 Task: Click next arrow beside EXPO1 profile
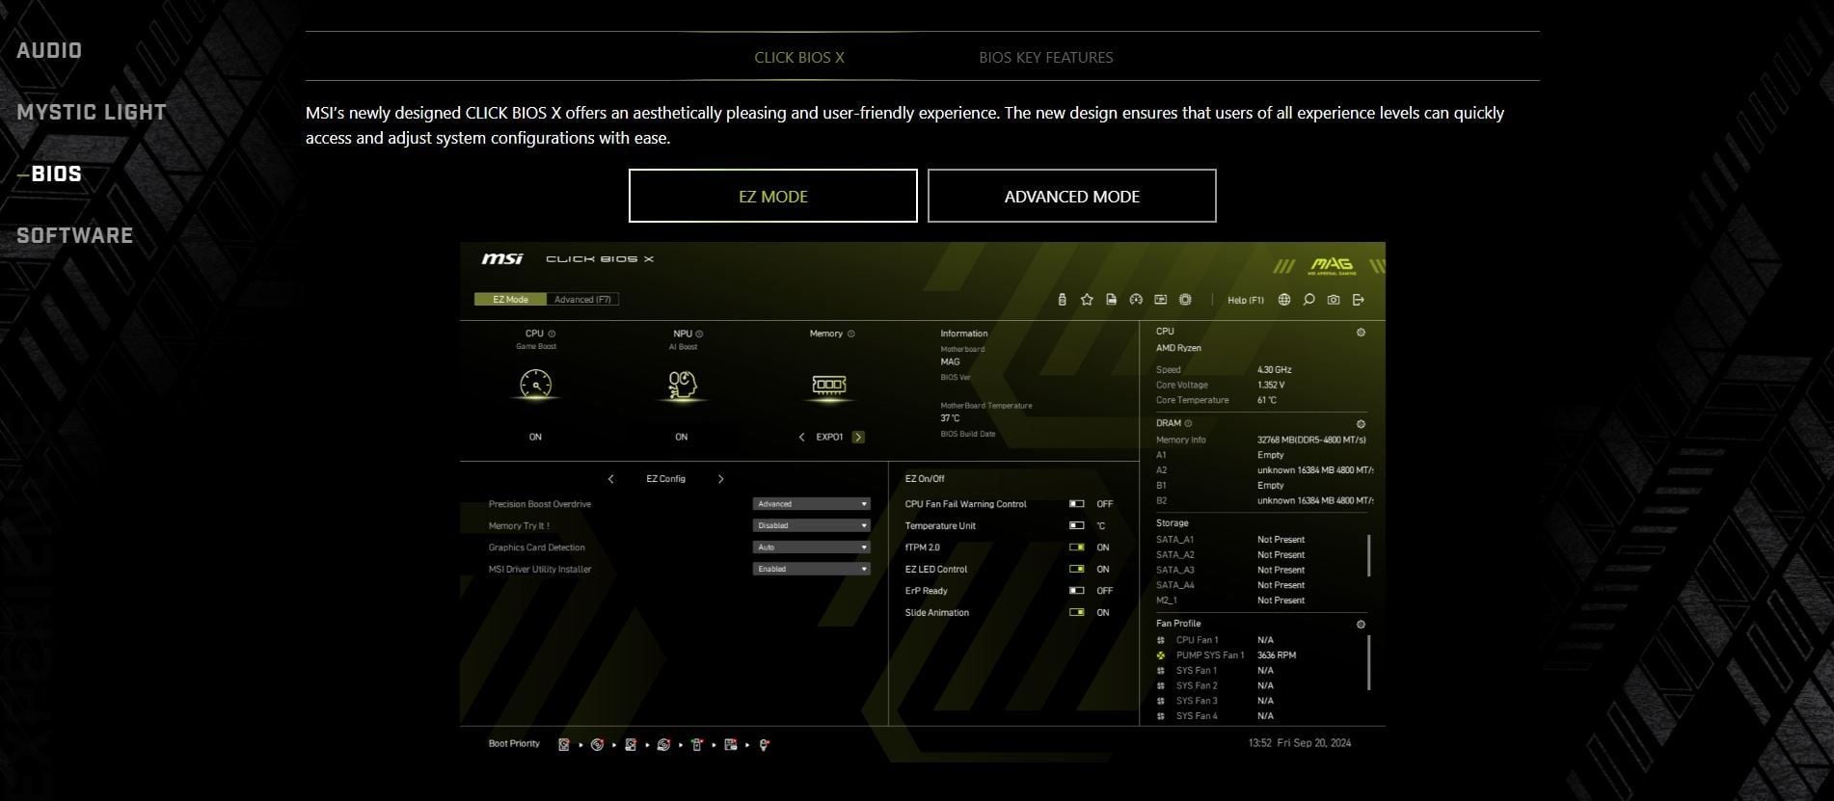[858, 438]
